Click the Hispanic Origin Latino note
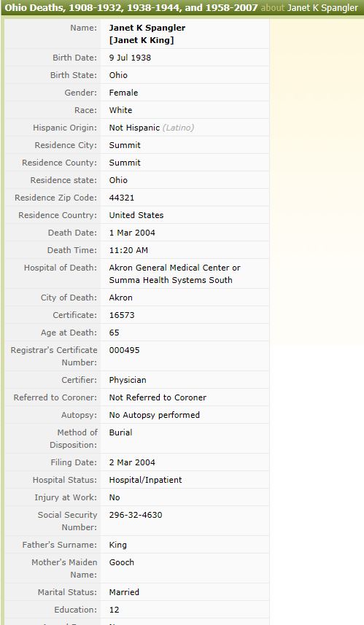The height and width of the screenshot is (625, 364). 178,128
